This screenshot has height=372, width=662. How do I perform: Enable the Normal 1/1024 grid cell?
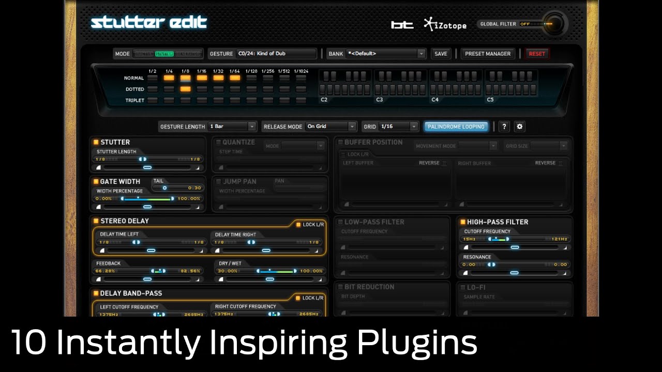[301, 78]
